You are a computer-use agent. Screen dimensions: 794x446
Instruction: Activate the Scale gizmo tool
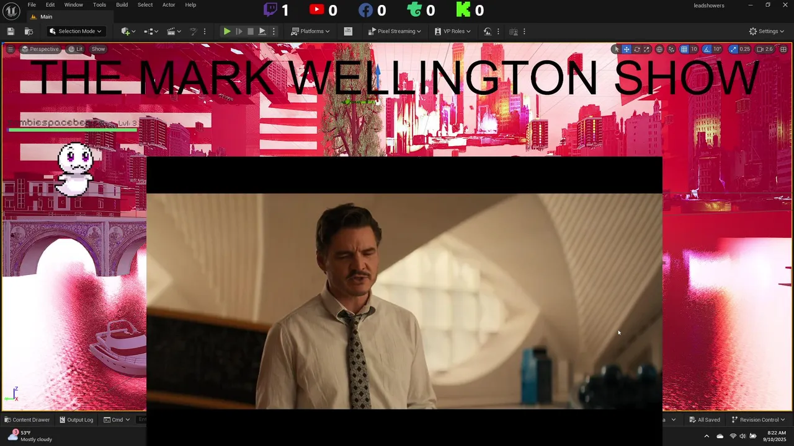[646, 49]
